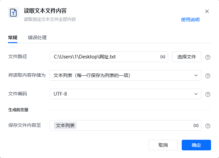
Task: Close the dialog with the X button
Action: click(207, 11)
